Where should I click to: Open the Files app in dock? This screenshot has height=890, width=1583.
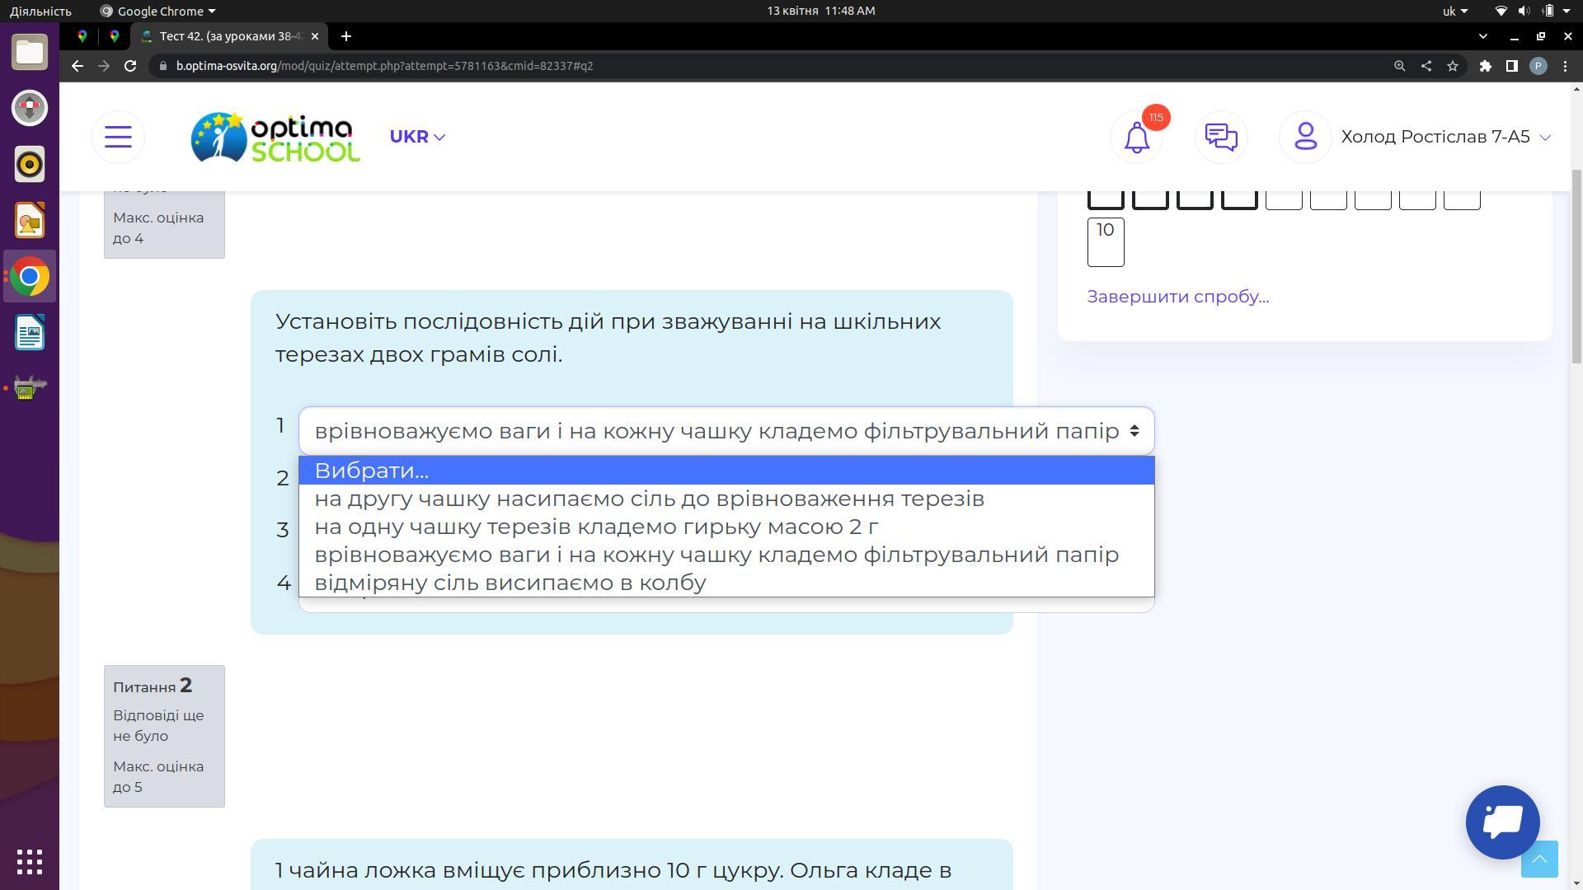click(x=30, y=52)
